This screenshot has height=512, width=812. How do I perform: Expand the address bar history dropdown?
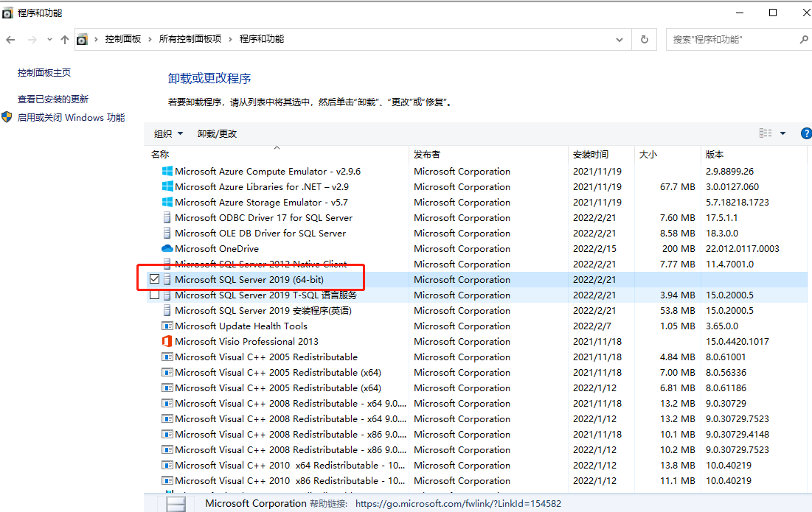click(620, 39)
